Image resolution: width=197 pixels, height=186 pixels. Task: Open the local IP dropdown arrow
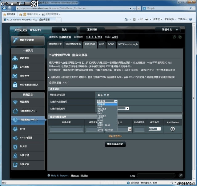[130, 129]
